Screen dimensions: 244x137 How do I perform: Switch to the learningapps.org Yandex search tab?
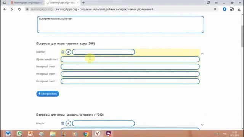click(x=26, y=3)
